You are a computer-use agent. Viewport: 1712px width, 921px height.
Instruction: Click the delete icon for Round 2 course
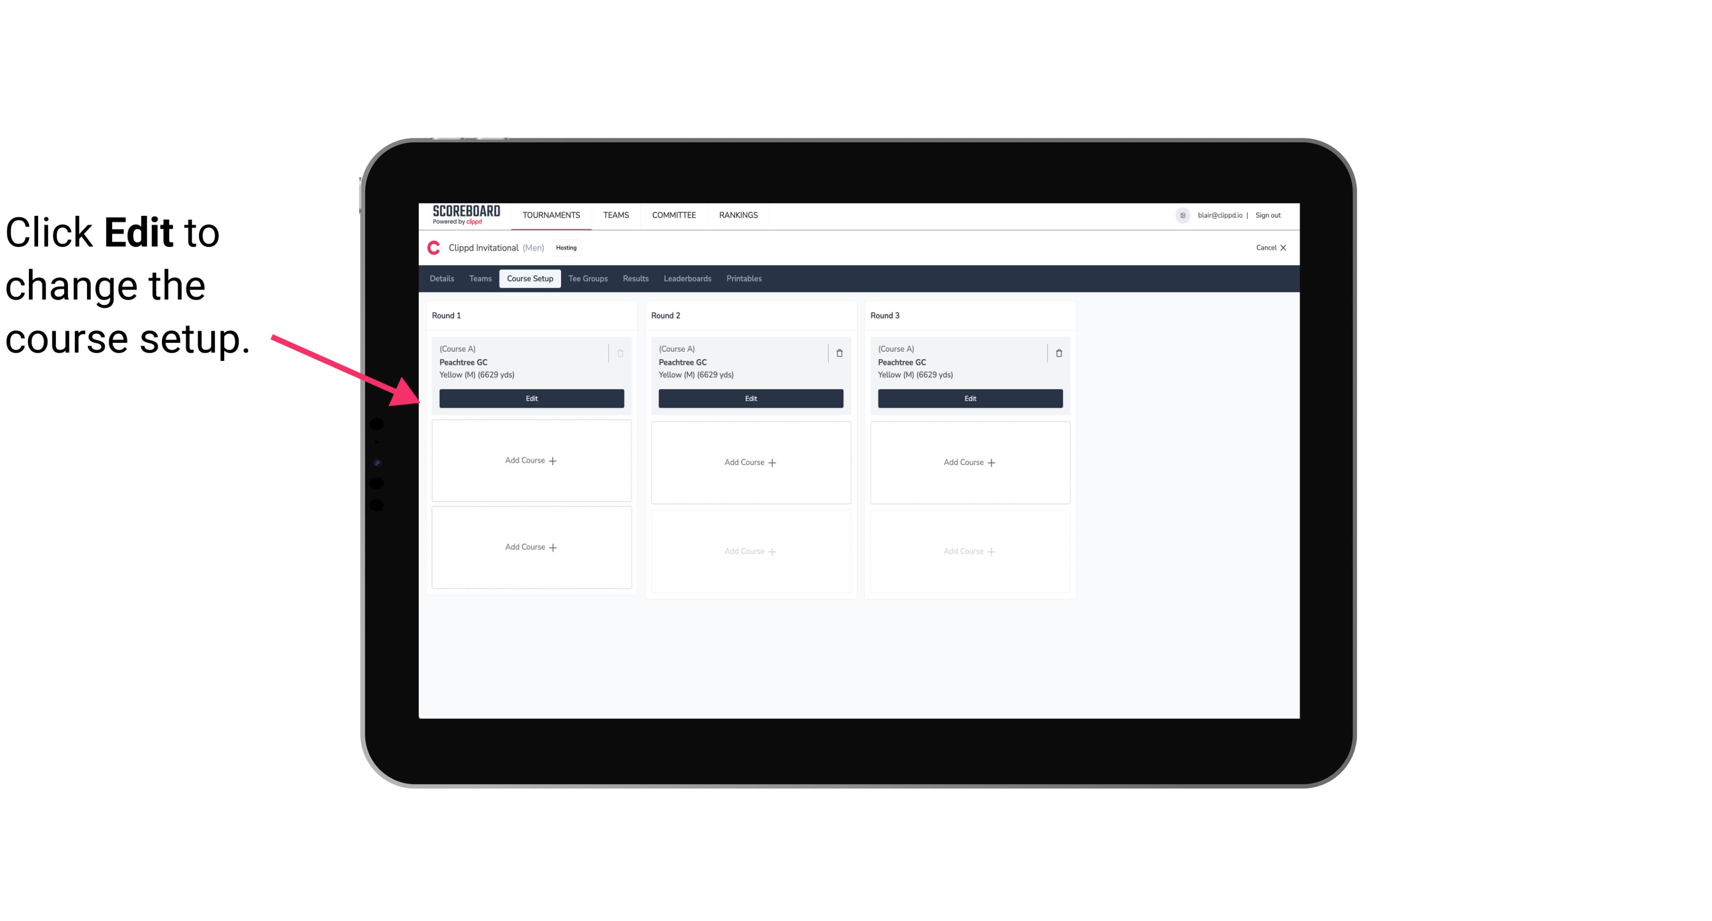tap(838, 352)
